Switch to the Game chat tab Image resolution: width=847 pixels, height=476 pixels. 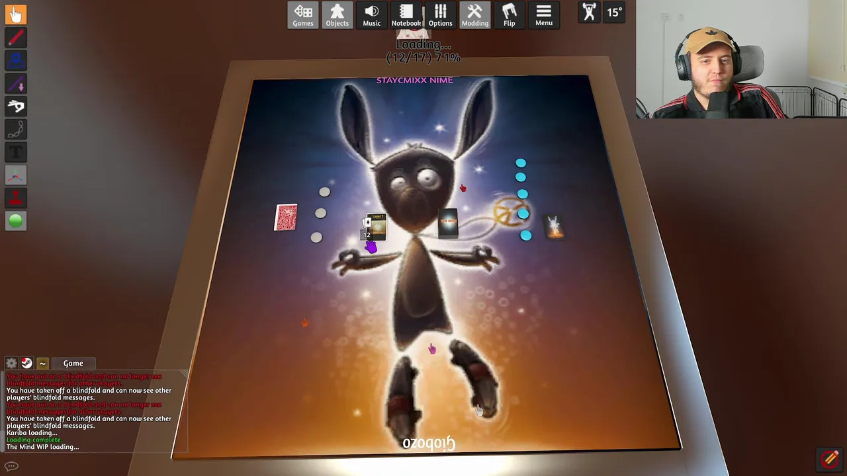tap(73, 363)
